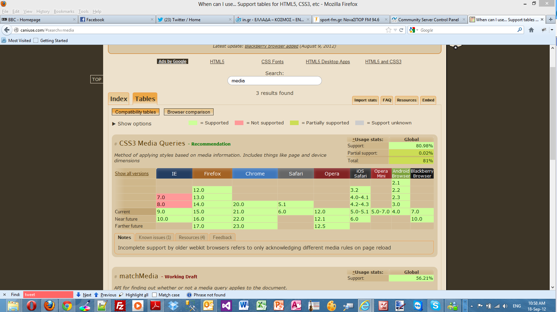The height and width of the screenshot is (312, 557).
Task: Open the CSS Fonts ad link
Action: pos(272,61)
